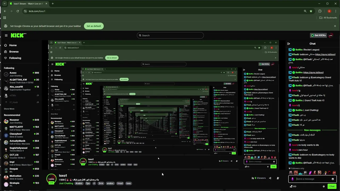Image resolution: width=340 pixels, height=191 pixels.
Task: Open SeglsHollywood recommended channel
Action: pyautogui.click(x=21, y=149)
